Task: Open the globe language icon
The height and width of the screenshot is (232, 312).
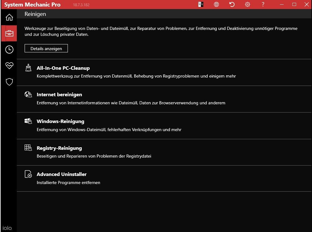Action: 216,4
